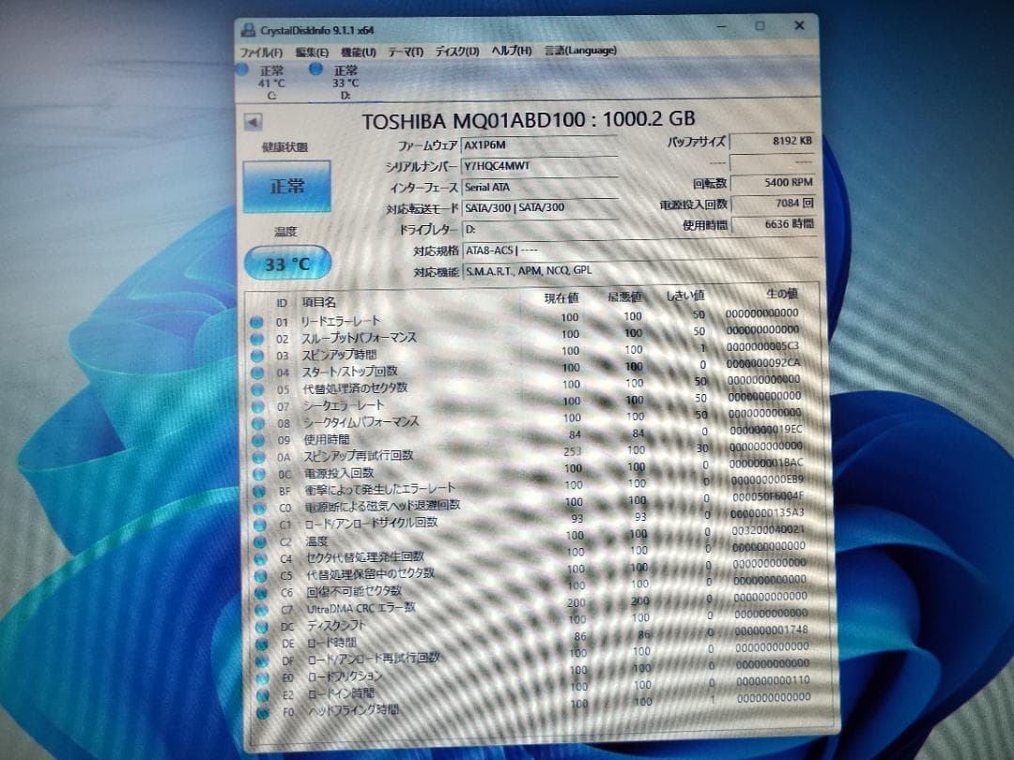Image resolution: width=1014 pixels, height=760 pixels.
Task: Open the 機能(U) menu
Action: [x=358, y=52]
